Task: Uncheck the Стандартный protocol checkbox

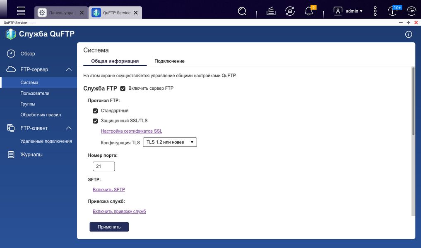Action: pos(95,111)
